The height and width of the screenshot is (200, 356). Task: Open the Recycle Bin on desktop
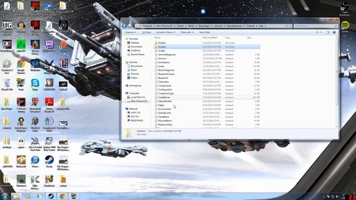pyautogui.click(x=7, y=85)
